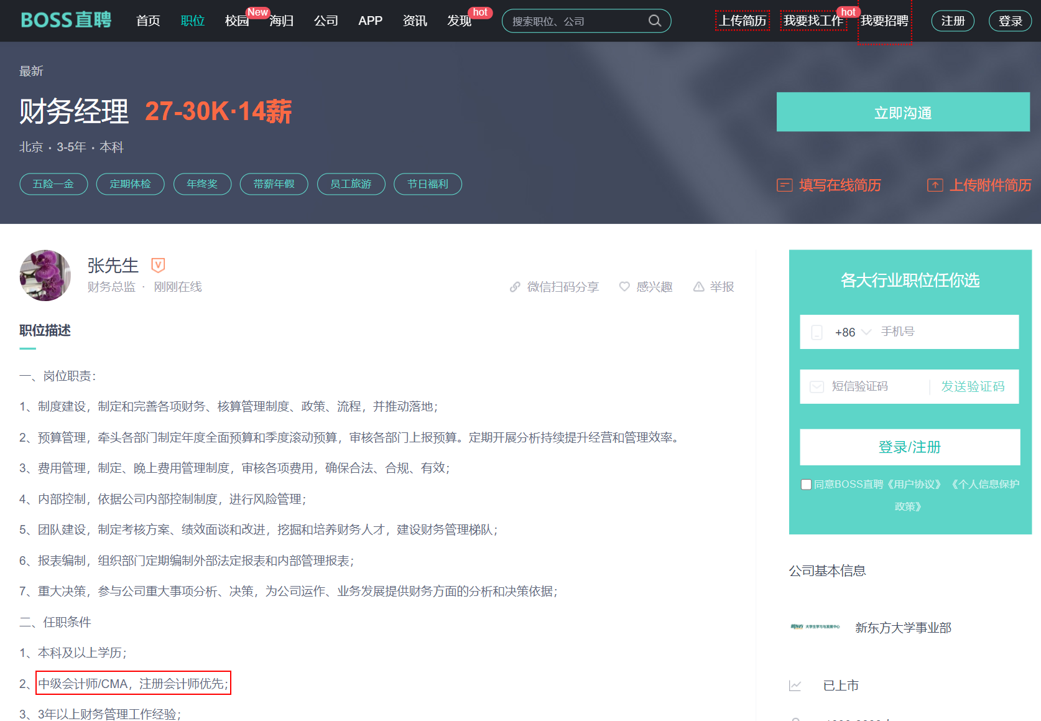Click the 财务经理 job title
Image resolution: width=1041 pixels, height=721 pixels.
[x=74, y=111]
